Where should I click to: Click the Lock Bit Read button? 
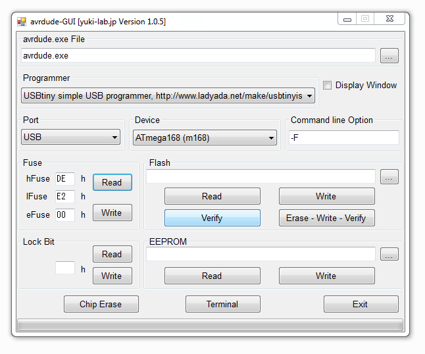click(x=113, y=254)
